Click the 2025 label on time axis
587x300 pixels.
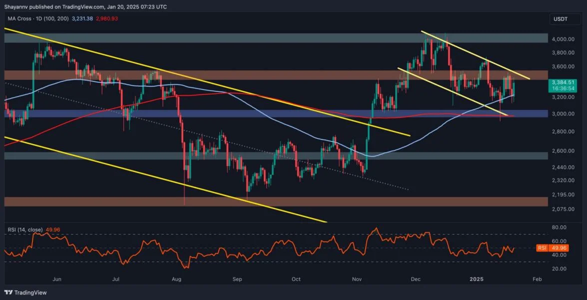[477, 279]
